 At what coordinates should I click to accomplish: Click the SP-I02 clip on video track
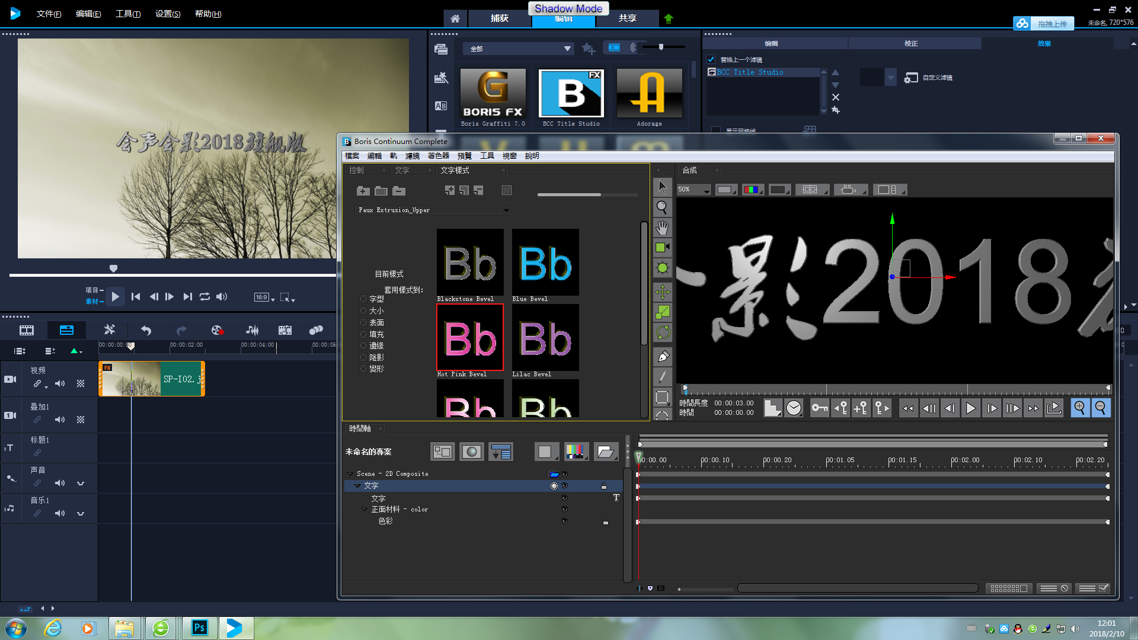click(152, 379)
